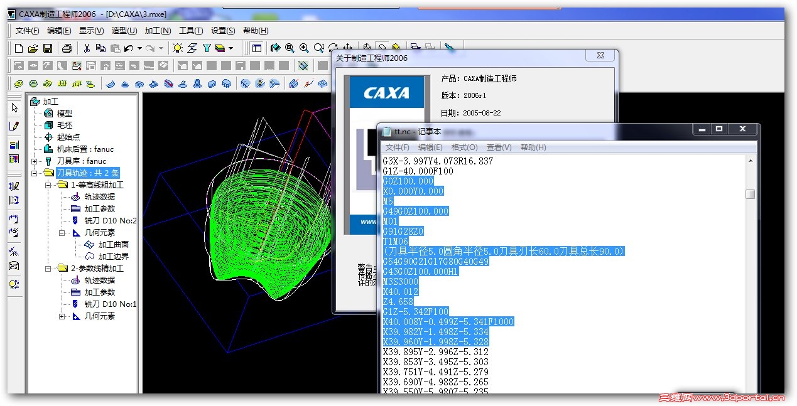
Task: Select 加工参数 under 2-参数线精加工
Action: pyautogui.click(x=100, y=292)
